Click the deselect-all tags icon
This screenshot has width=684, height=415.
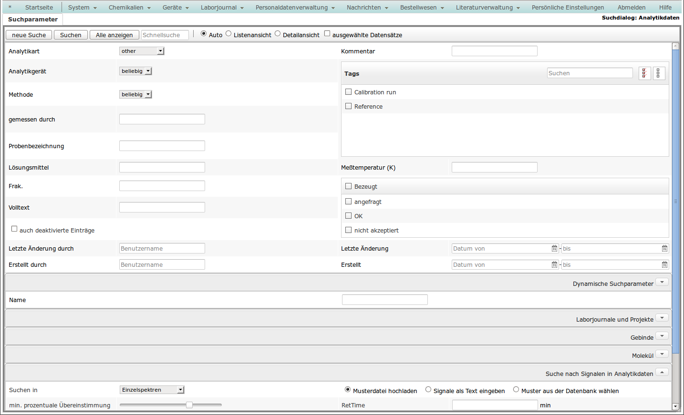[x=659, y=73]
